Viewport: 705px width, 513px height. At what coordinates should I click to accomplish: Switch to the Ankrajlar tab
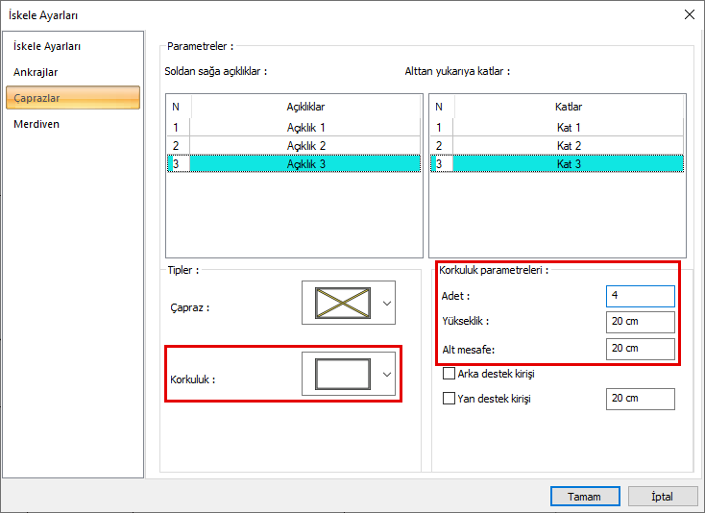pos(36,72)
